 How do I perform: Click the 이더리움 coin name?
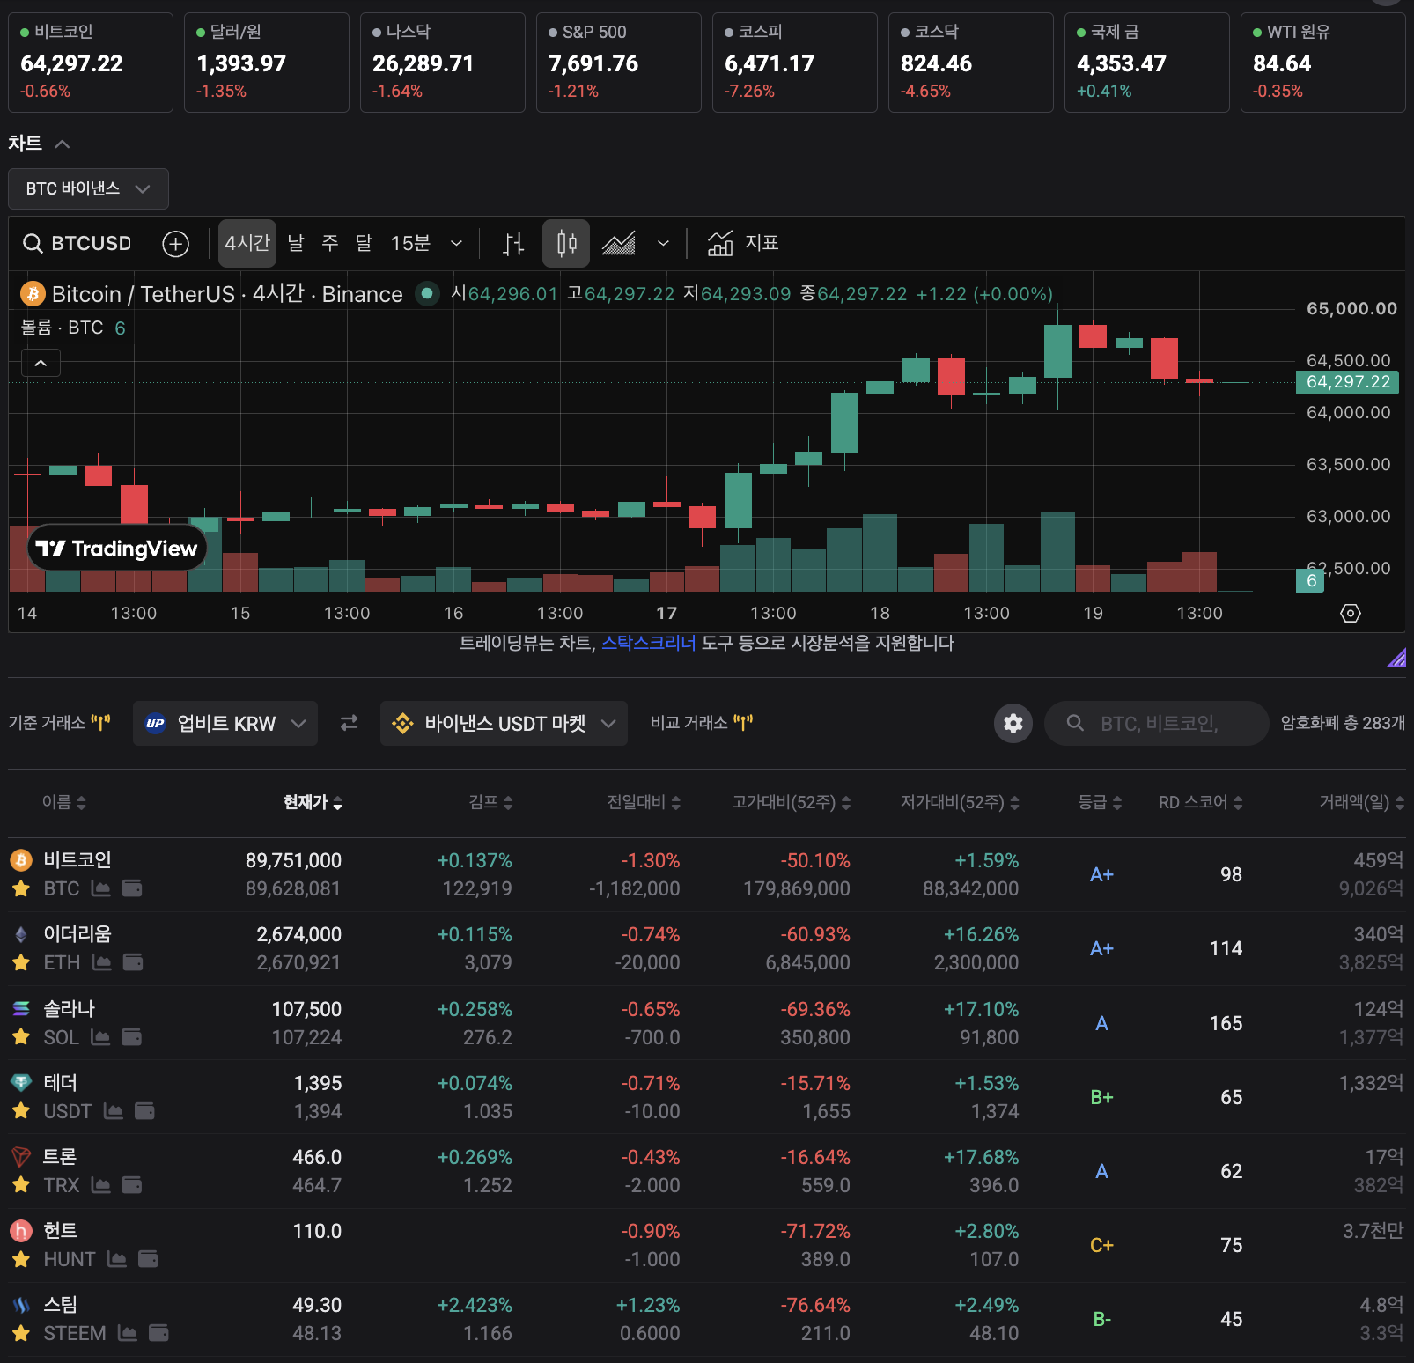[x=77, y=933]
